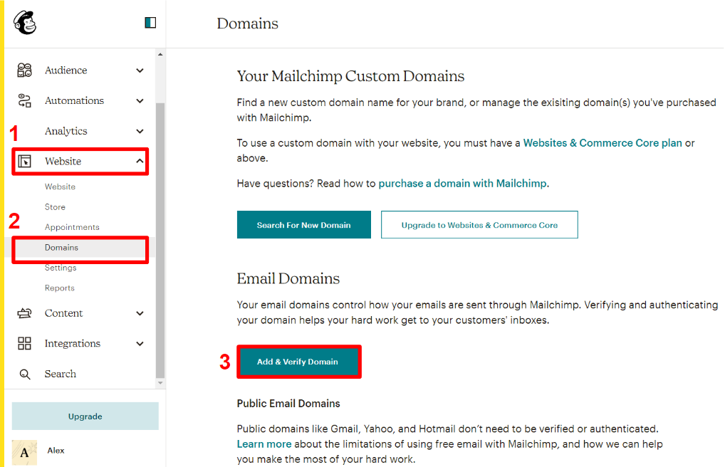Viewport: 725px width, 467px height.
Task: Click the Alex account name
Action: point(56,451)
